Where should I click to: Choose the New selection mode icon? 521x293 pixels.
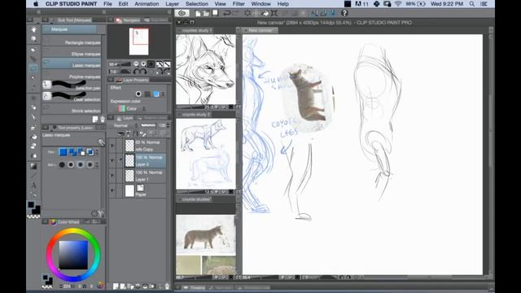click(63, 152)
